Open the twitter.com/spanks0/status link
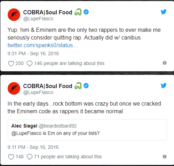Image resolution: width=174 pixels, height=166 pixels. click(x=43, y=45)
